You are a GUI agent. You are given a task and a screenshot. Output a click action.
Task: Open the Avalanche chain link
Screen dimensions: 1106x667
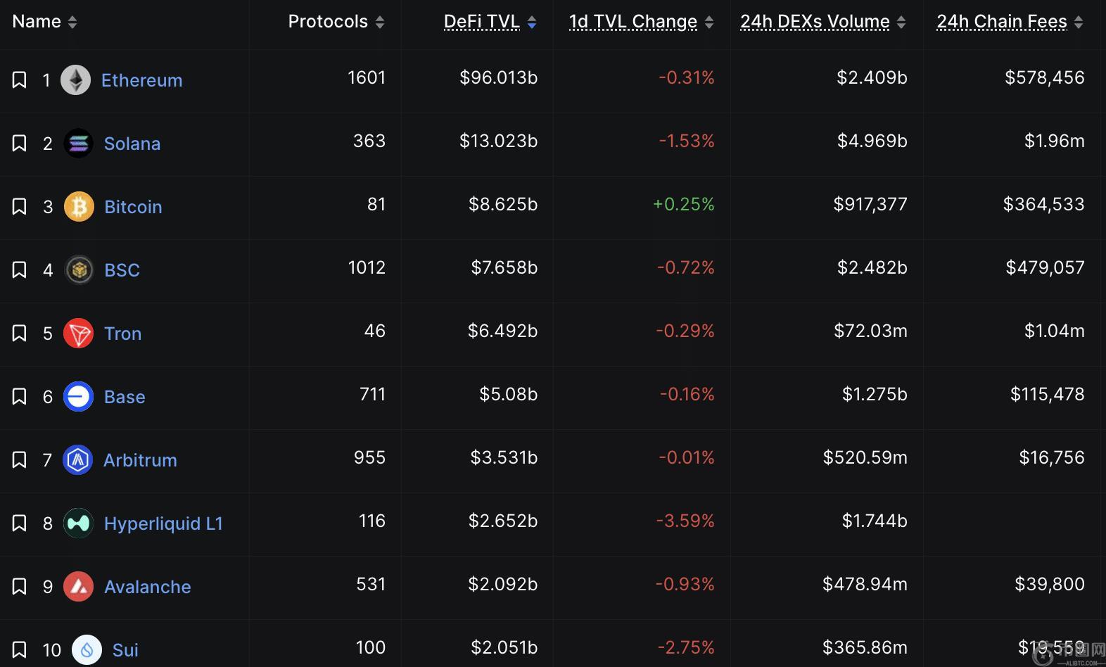pyautogui.click(x=147, y=587)
